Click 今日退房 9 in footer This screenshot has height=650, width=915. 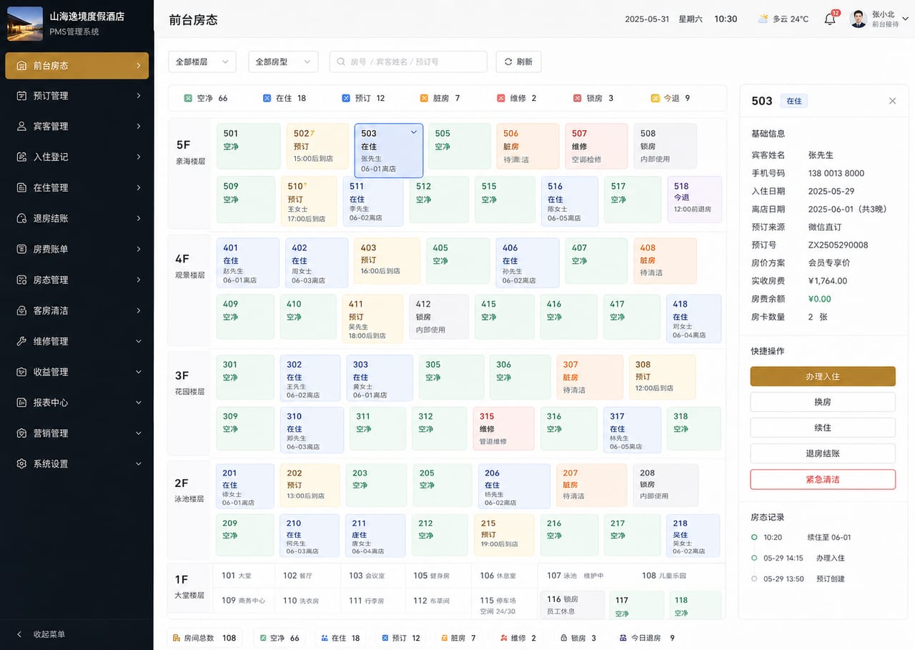[x=647, y=638]
